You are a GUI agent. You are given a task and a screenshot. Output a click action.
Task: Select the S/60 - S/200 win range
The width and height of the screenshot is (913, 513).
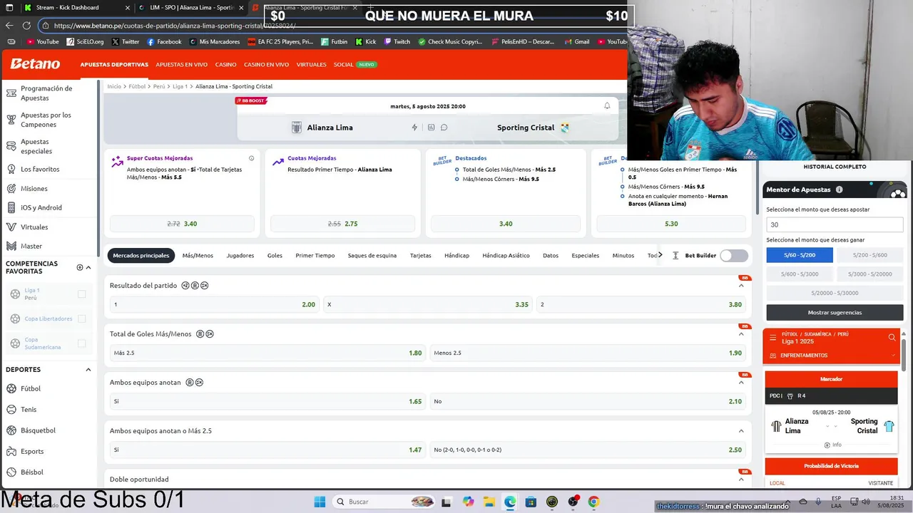[x=799, y=255]
